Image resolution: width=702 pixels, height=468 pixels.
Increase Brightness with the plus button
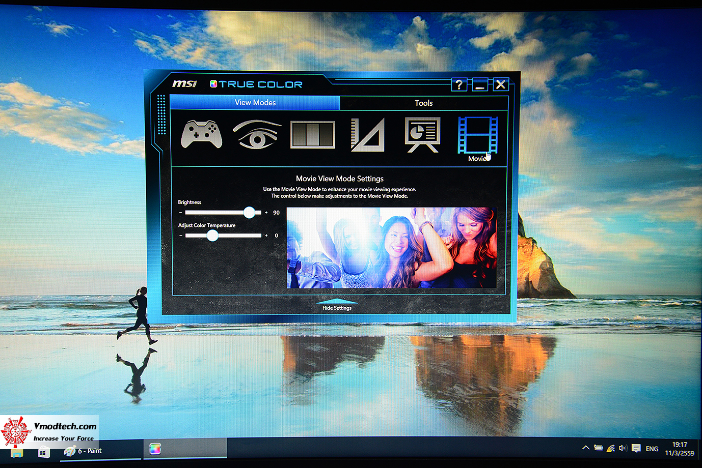coord(266,213)
